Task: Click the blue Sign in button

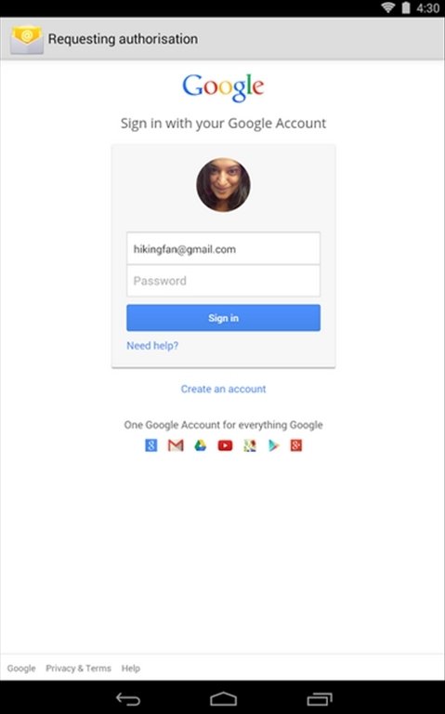Action: click(x=223, y=318)
